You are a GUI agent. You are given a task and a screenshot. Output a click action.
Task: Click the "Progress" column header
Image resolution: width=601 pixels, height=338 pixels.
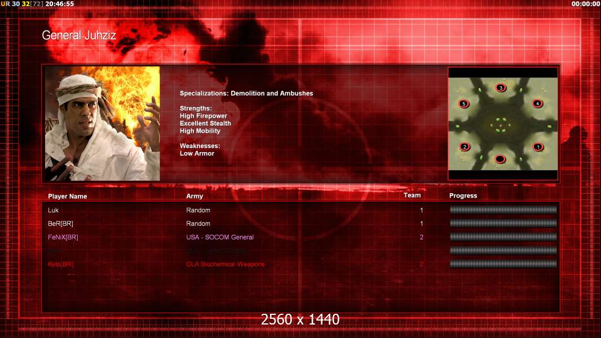coord(463,195)
